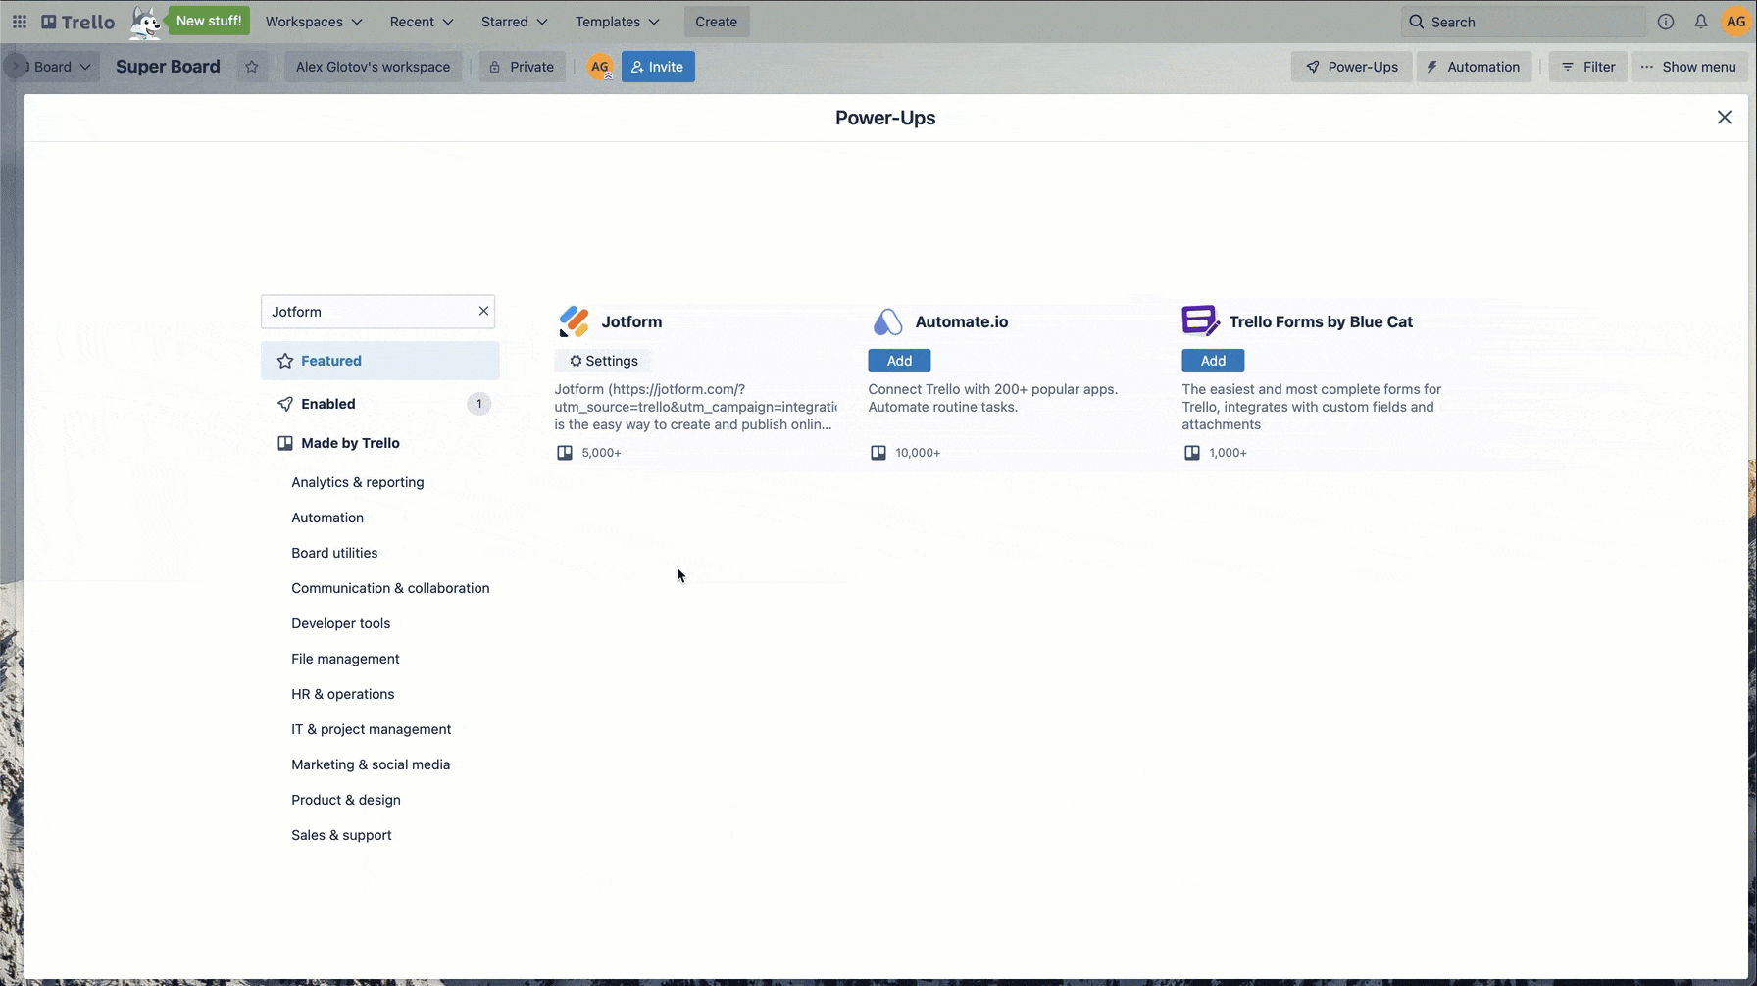Select the Featured category
1757x986 pixels.
(x=380, y=361)
